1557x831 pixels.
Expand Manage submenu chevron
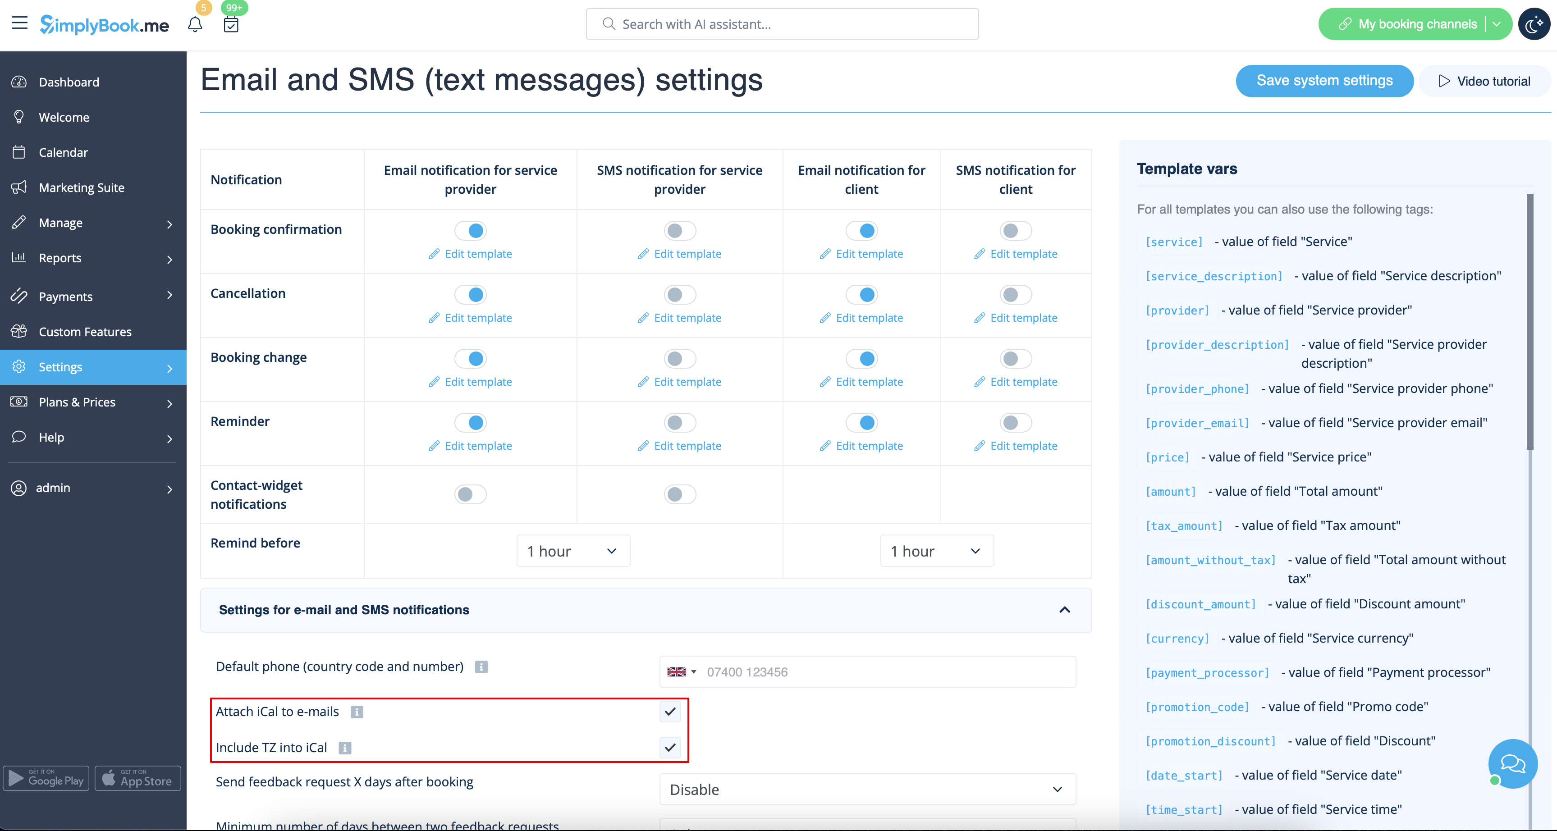click(x=170, y=224)
